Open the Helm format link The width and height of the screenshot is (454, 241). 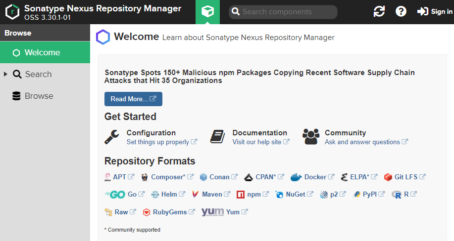(x=173, y=194)
